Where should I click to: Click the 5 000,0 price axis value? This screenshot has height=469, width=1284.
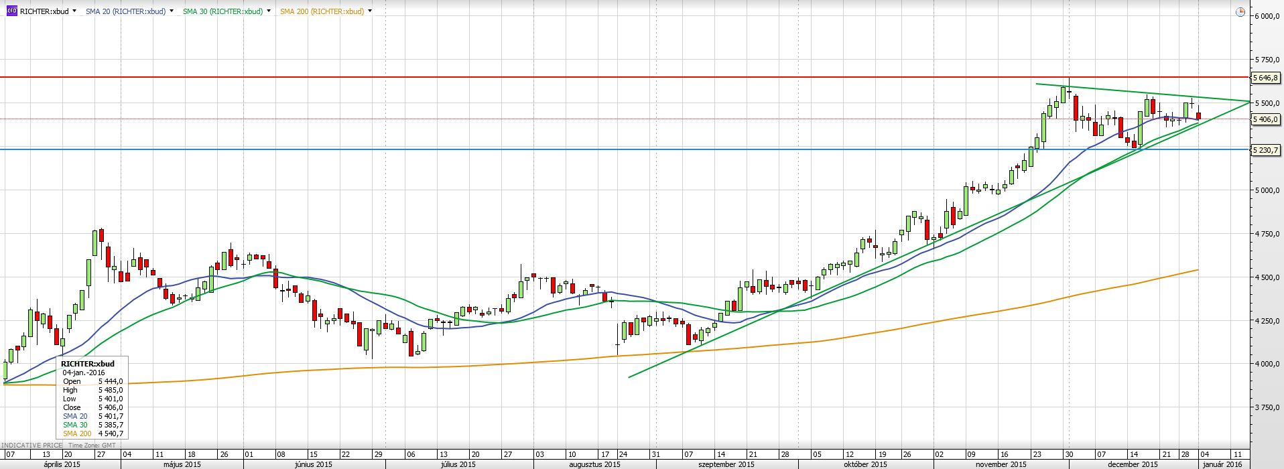(x=1267, y=190)
